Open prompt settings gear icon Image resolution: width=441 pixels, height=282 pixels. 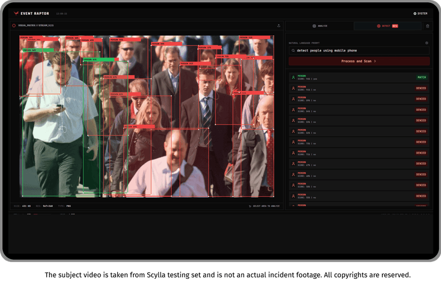(x=427, y=43)
